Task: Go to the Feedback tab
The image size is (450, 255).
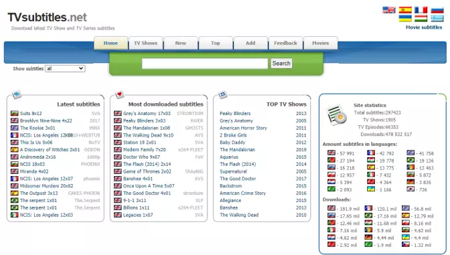Action: tap(285, 43)
